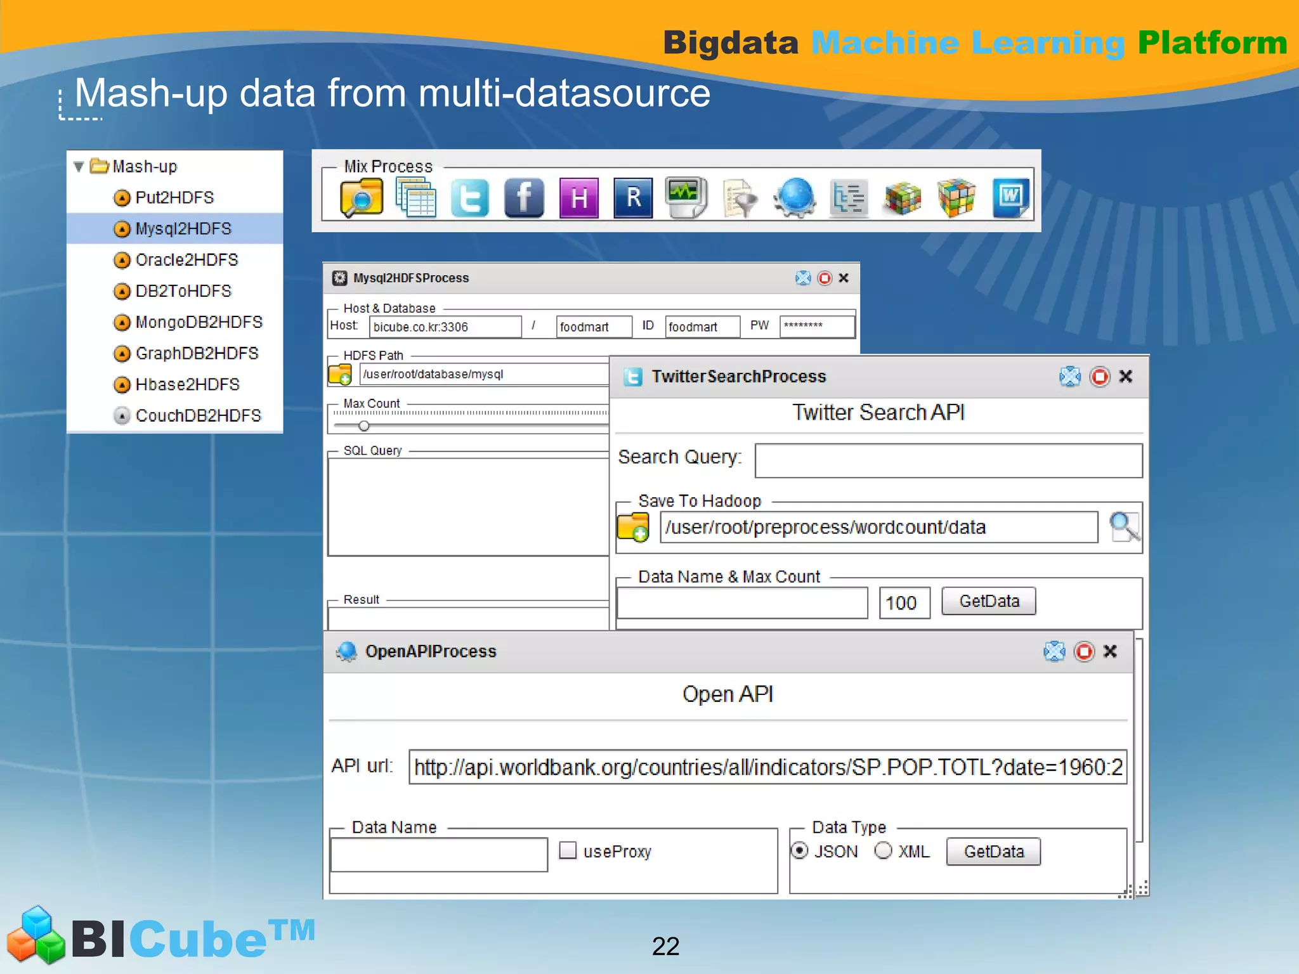The height and width of the screenshot is (974, 1299).
Task: Click the Host field bicube.co.kr:3306
Action: click(445, 327)
